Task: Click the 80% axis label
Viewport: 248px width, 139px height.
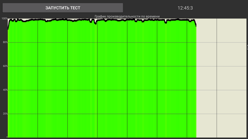Action: click(5, 42)
